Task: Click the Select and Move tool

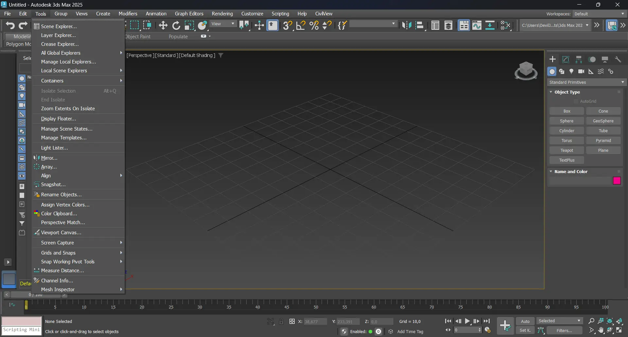Action: 163,26
